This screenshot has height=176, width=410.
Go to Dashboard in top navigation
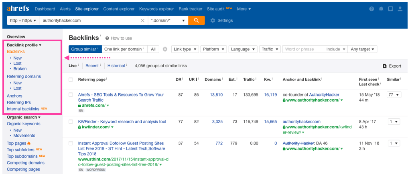click(45, 9)
